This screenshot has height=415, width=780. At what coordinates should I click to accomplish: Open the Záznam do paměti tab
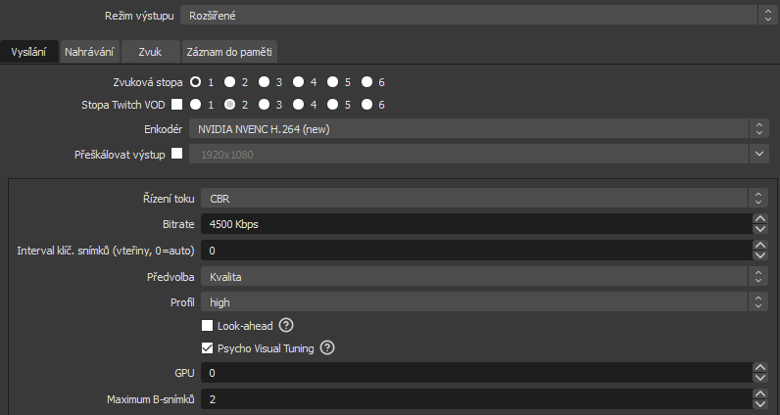click(x=229, y=52)
